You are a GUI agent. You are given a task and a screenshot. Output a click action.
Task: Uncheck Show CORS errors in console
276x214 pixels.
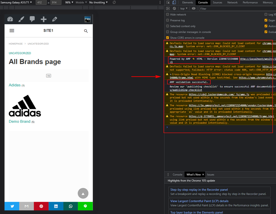[168, 38]
